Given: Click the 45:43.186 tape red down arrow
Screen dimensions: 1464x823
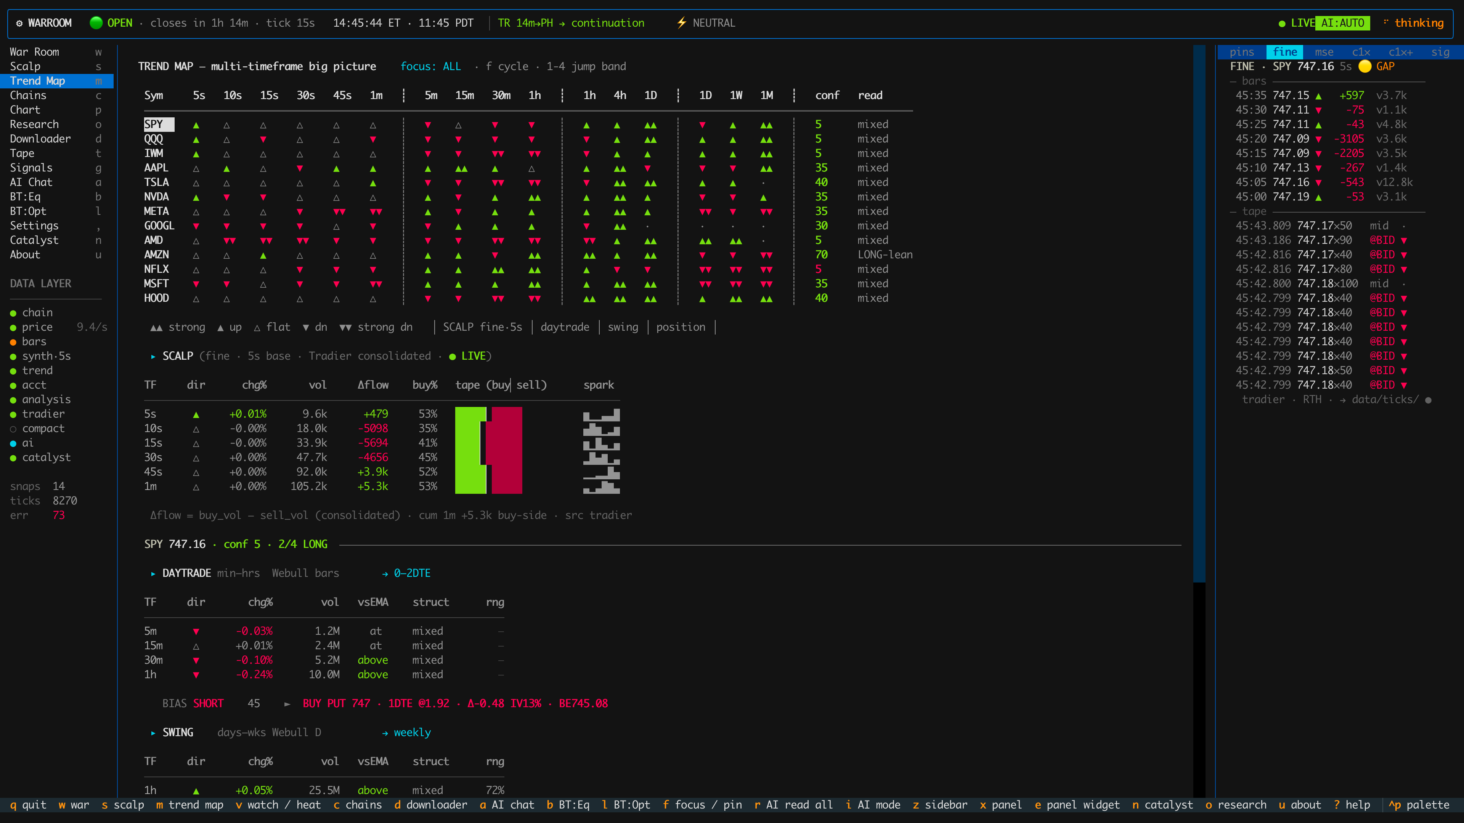Looking at the screenshot, I should coord(1404,241).
